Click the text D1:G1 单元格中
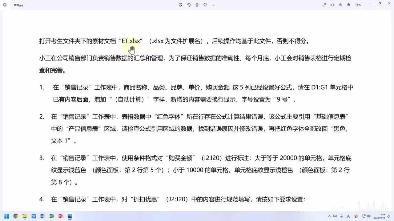This screenshot has width=394, height=221. pos(332,87)
